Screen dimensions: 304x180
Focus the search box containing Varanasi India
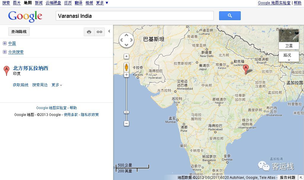pyautogui.click(x=135, y=16)
